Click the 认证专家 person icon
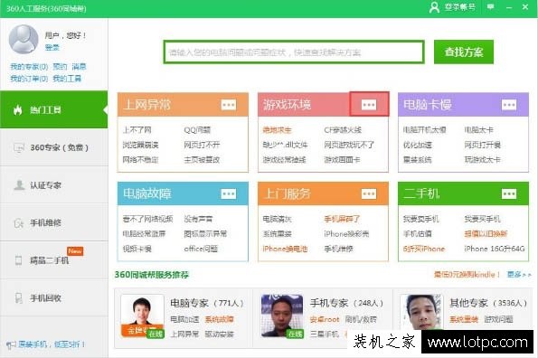The image size is (538, 358). [x=19, y=185]
